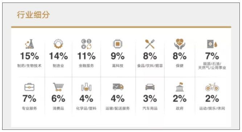242x132 pixels.
Task: Select the spoon and fork food icon
Action: pyautogui.click(x=150, y=44)
